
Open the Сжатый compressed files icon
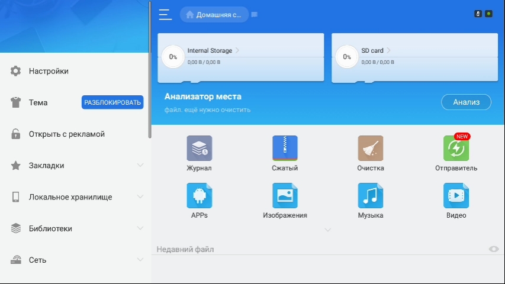click(x=285, y=149)
